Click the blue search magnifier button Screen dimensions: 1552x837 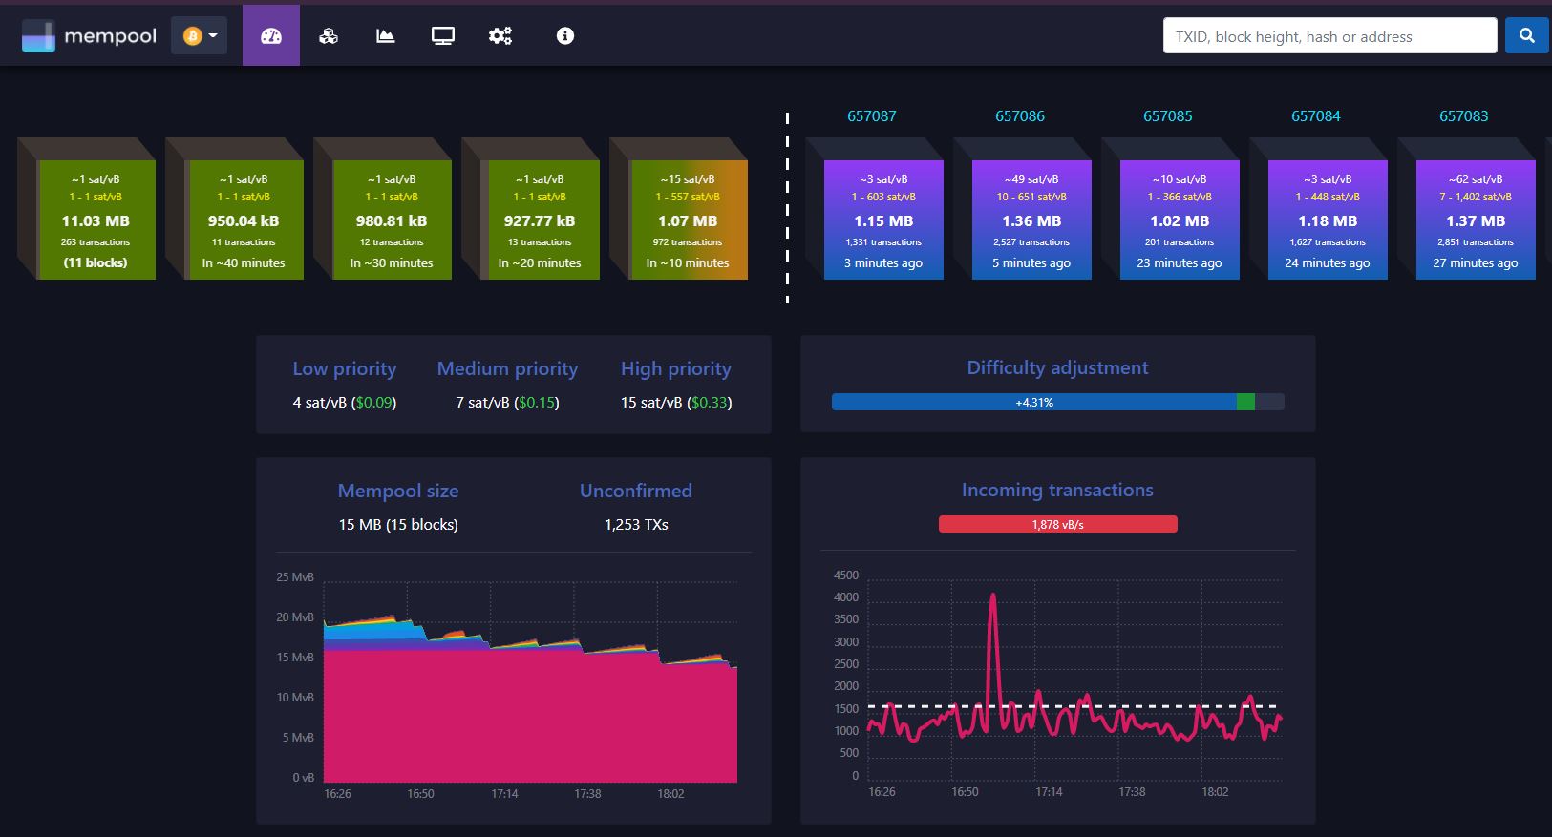1526,35
